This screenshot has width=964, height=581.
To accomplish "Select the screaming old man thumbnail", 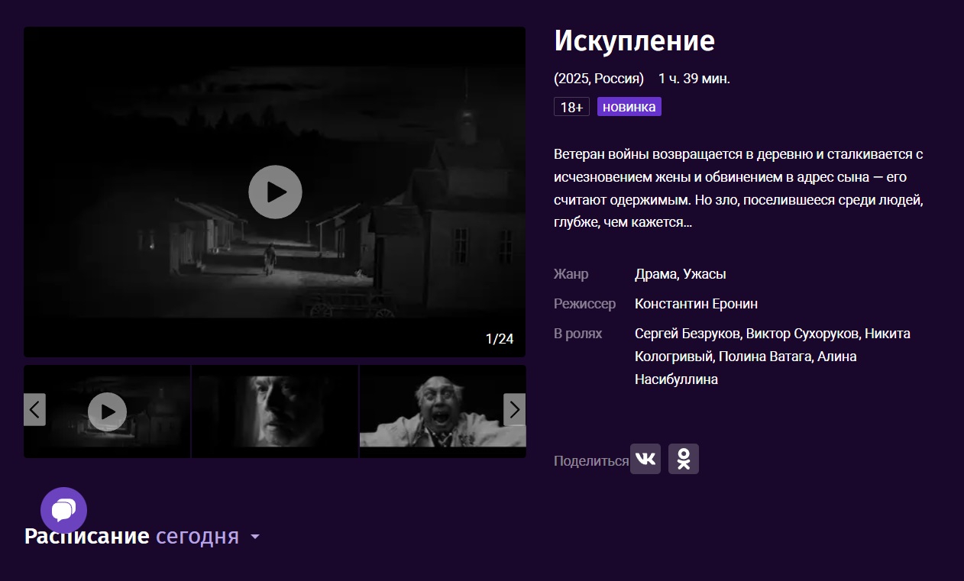I will click(442, 412).
